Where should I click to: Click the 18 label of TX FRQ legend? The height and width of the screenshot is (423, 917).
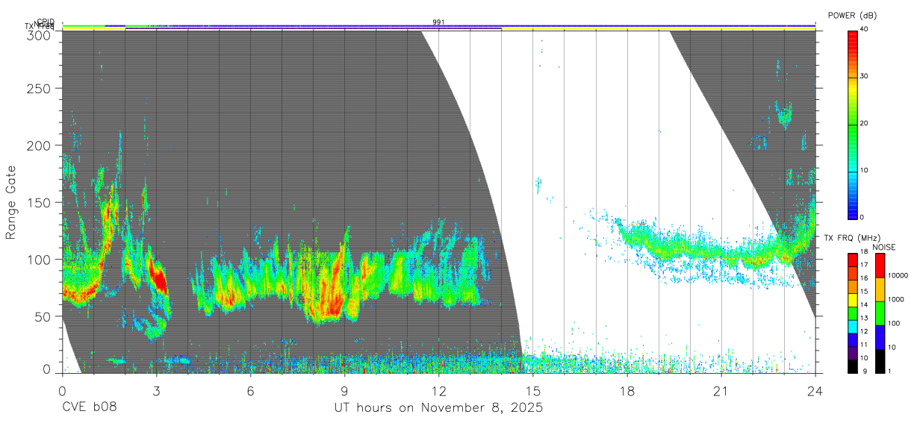[x=864, y=252]
